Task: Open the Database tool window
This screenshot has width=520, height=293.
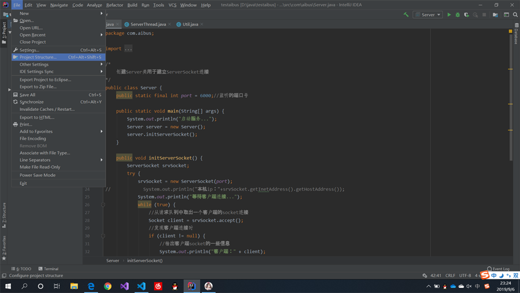Action: tap(517, 35)
